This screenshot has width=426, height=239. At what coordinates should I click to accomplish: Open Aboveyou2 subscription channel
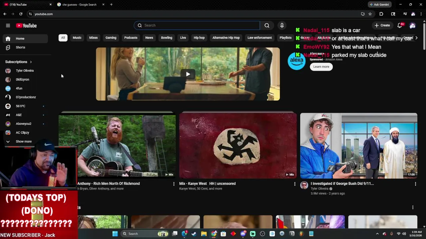pyautogui.click(x=25, y=124)
